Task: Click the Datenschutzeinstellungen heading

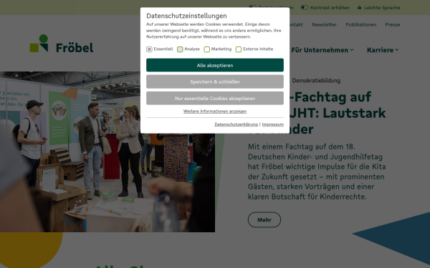Action: coord(186,16)
